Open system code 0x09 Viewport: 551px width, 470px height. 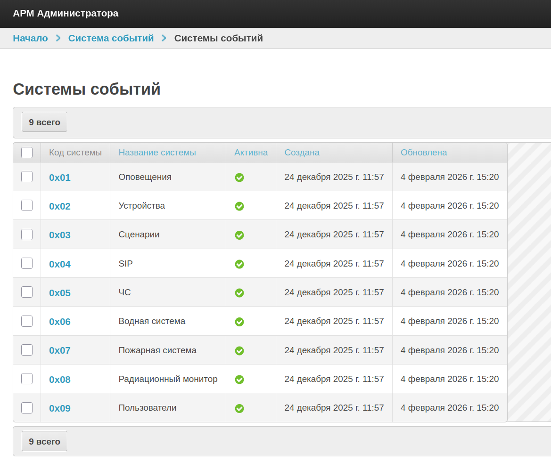coord(60,409)
